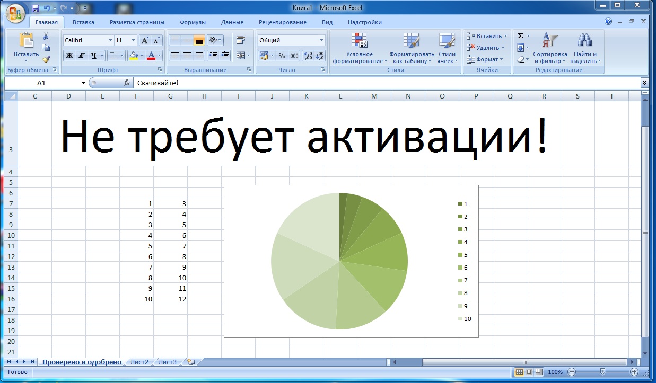The image size is (656, 383).
Task: Select the Format Painter icon
Action: point(47,59)
